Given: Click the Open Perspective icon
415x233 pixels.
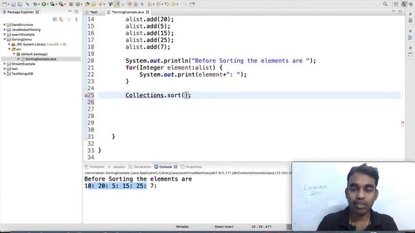Looking at the screenshot, I should click(x=396, y=4).
